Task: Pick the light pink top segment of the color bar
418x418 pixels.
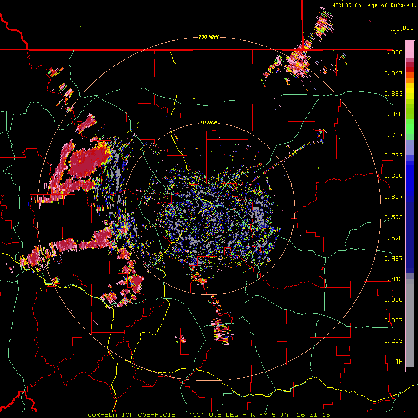Action: tap(410, 50)
